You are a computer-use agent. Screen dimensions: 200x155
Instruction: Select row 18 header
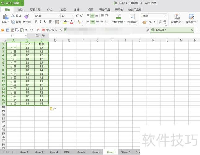tap(3, 107)
